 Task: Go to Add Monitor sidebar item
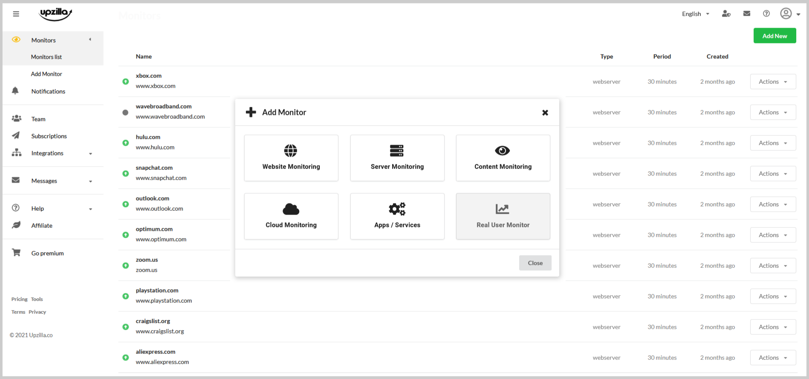pyautogui.click(x=46, y=74)
